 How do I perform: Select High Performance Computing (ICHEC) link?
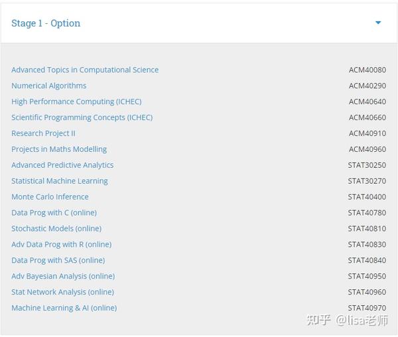pyautogui.click(x=76, y=101)
